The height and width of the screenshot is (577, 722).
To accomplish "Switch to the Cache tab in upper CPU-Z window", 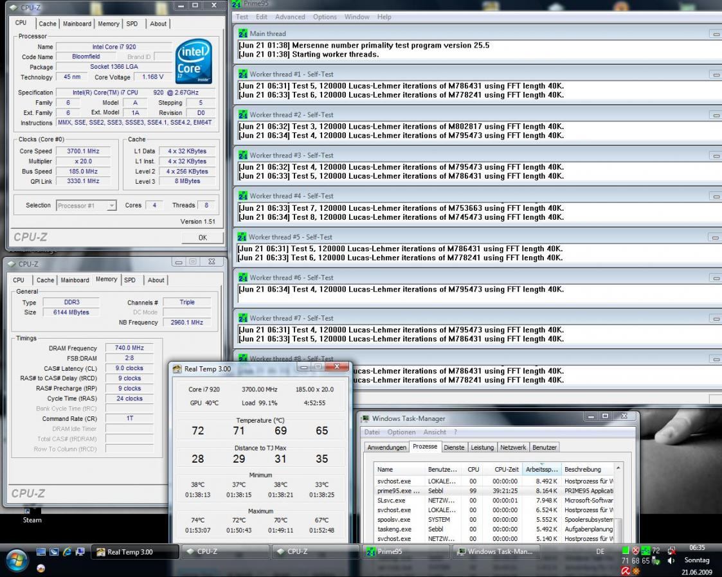I will coord(48,24).
